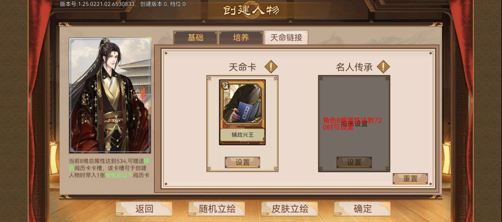Tap the locked grey 名人传承 slot
The height and width of the screenshot is (222, 502).
tap(354, 124)
